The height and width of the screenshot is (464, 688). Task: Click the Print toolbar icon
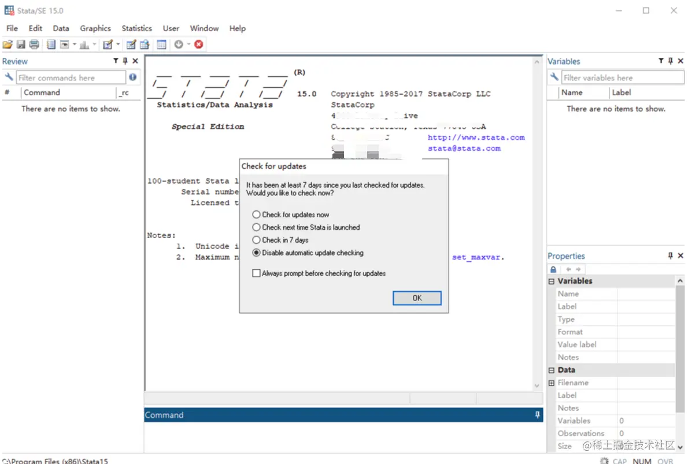click(34, 44)
